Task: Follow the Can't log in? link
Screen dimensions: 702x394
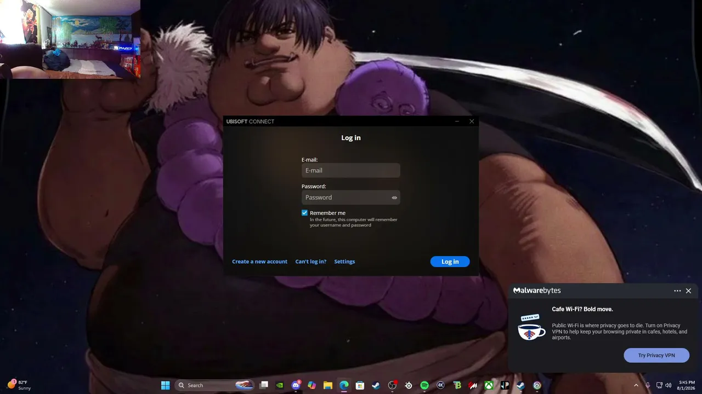Action: tap(311, 262)
